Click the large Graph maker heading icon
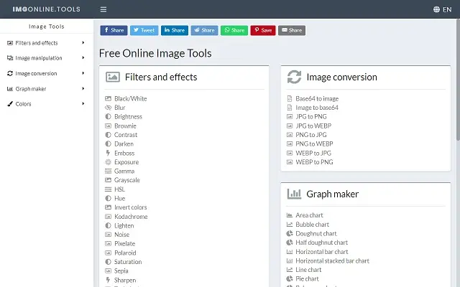The image size is (460, 287). (x=294, y=194)
